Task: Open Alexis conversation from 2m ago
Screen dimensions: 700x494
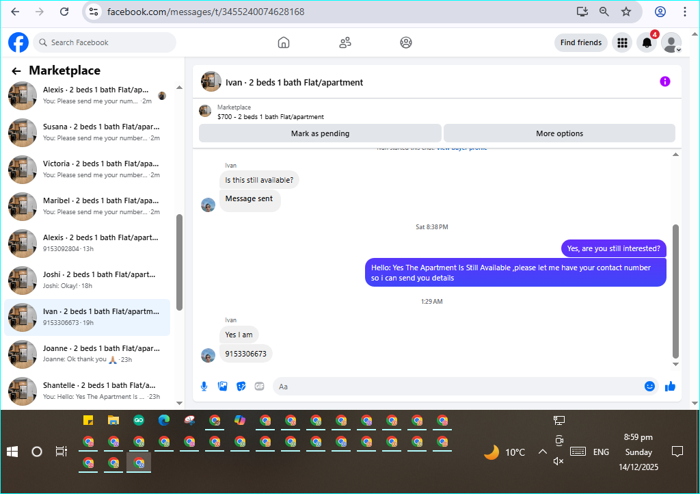Action: tap(88, 95)
